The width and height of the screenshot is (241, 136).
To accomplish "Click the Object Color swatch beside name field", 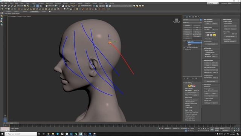I will (201, 20).
